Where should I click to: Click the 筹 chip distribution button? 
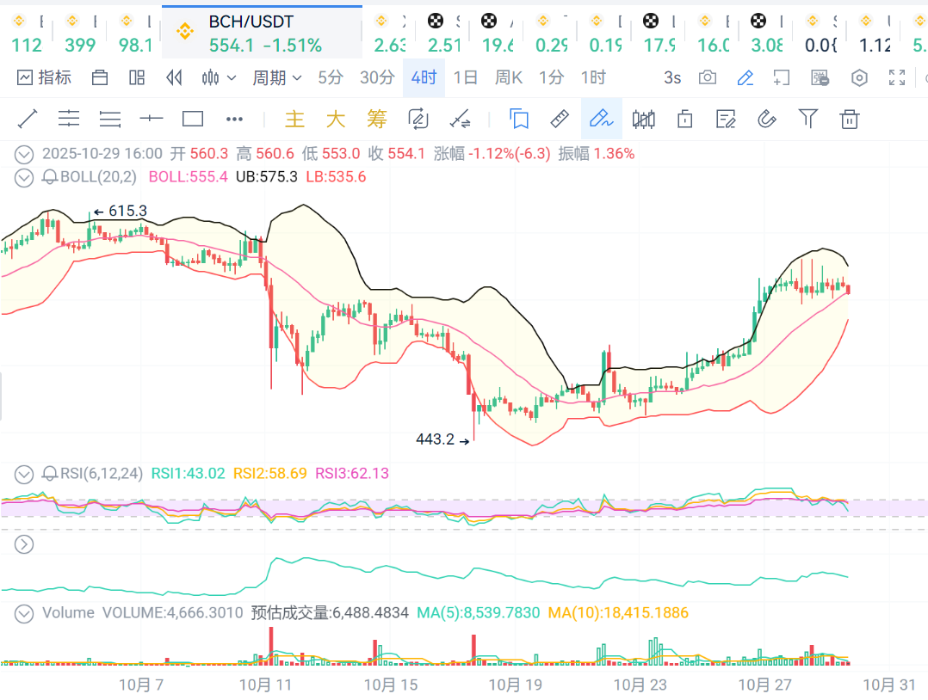coord(376,119)
